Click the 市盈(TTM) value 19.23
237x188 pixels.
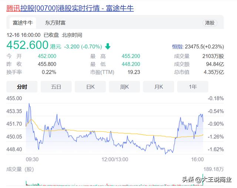pos(134,72)
